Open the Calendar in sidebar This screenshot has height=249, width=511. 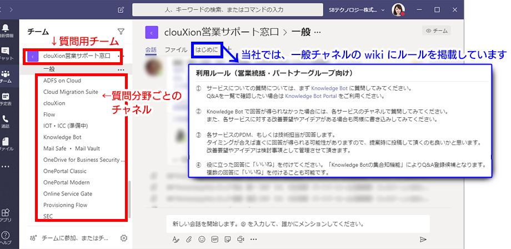coord(6,99)
